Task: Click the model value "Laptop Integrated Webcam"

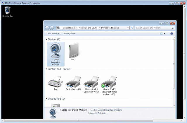Action: pos(110,110)
